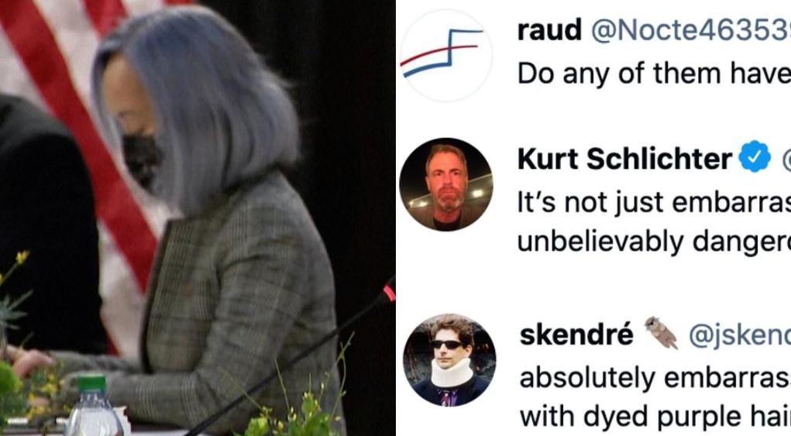Click the otter emoji next to skendré
Image resolution: width=791 pixels, height=436 pixels.
coord(662,333)
